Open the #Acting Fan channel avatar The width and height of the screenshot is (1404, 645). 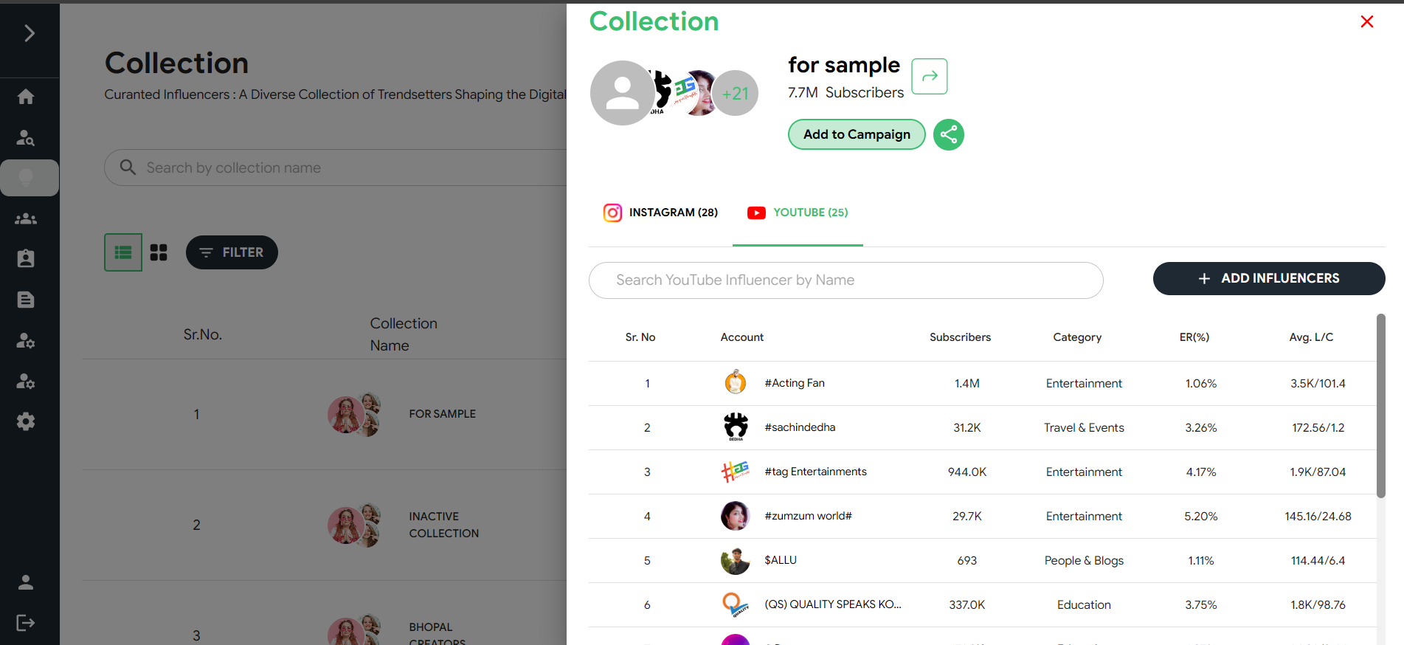tap(735, 383)
